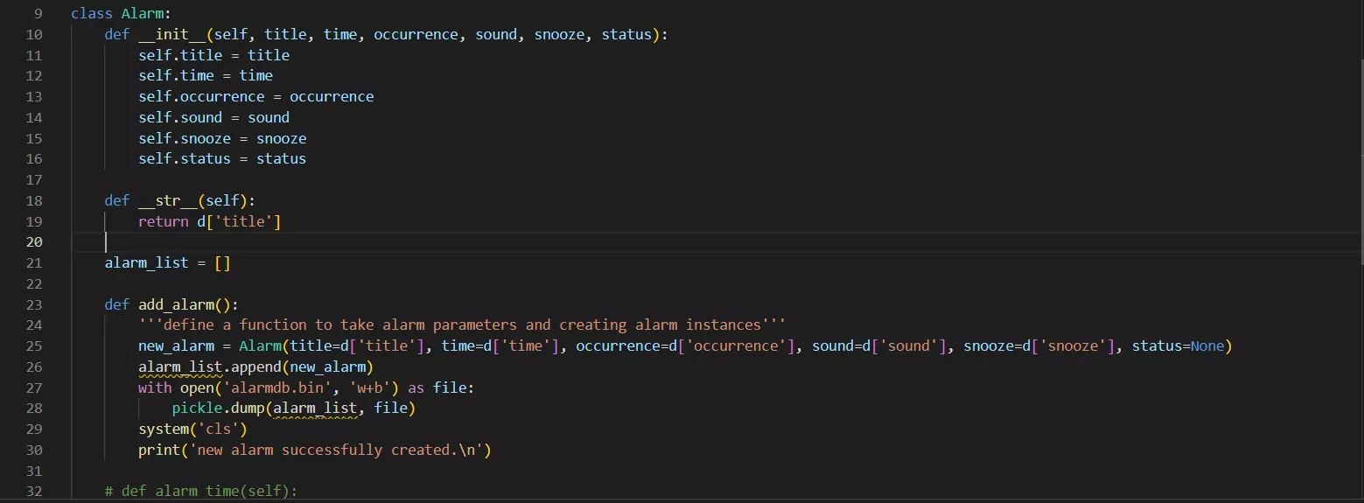This screenshot has width=1364, height=503.
Task: Click line number 31 in the gutter
Action: pyautogui.click(x=34, y=471)
